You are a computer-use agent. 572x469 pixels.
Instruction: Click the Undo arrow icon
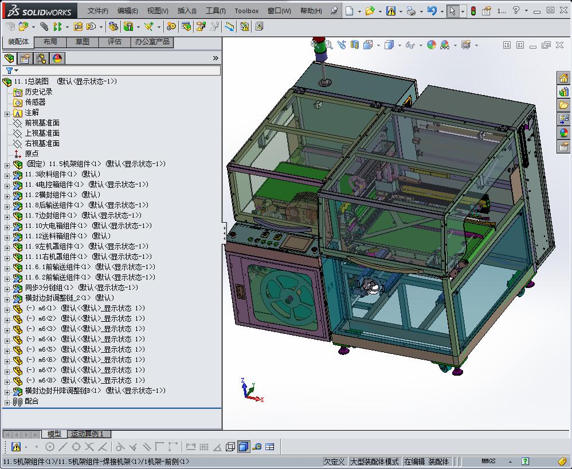432,10
